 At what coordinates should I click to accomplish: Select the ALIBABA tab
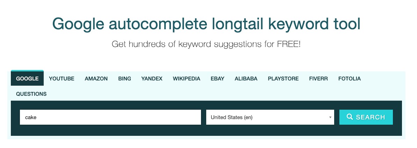coord(246,79)
